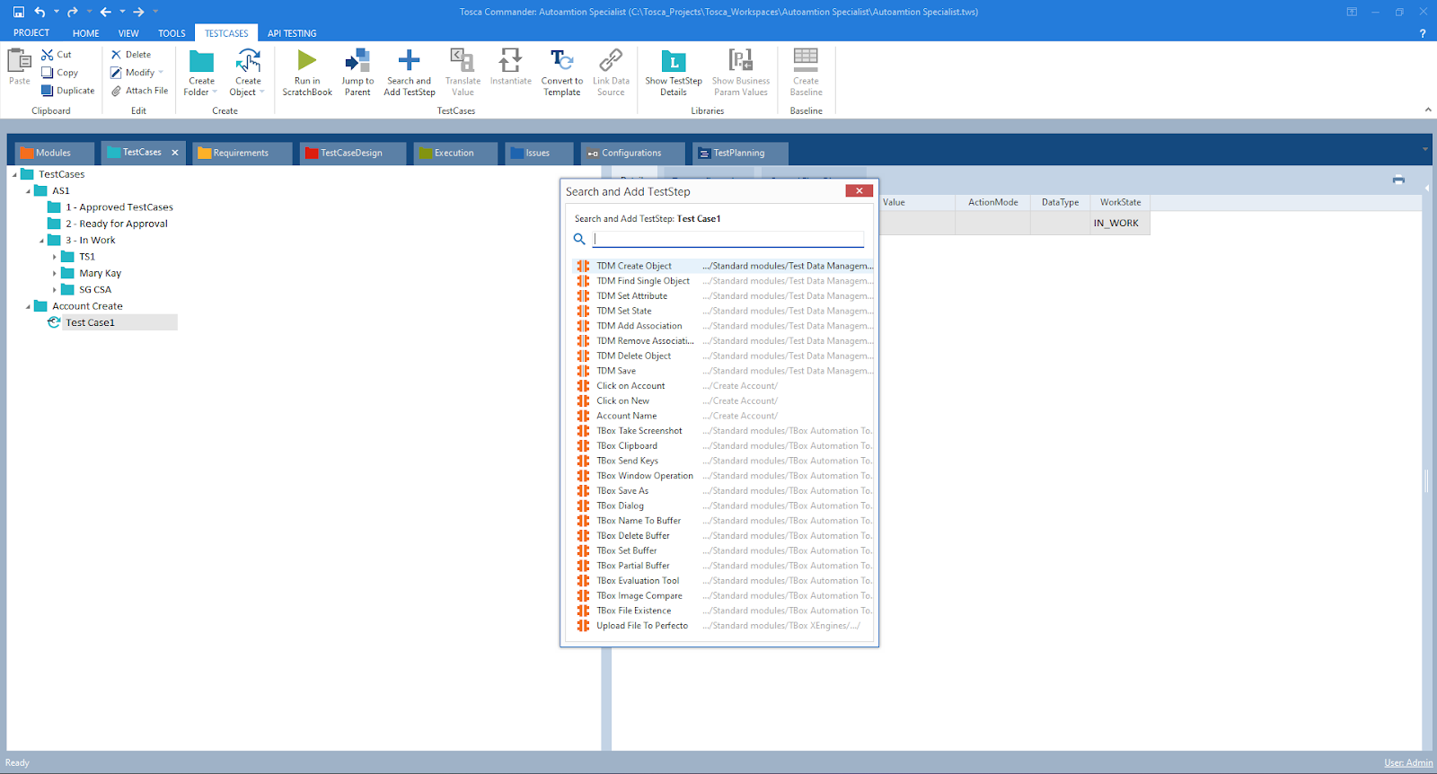The height and width of the screenshot is (774, 1437).
Task: Collapse the 3 - In Work folder
Action: coord(41,241)
